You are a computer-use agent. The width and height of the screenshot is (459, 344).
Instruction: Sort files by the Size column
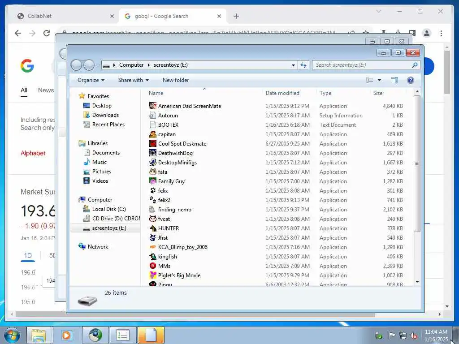click(x=388, y=93)
